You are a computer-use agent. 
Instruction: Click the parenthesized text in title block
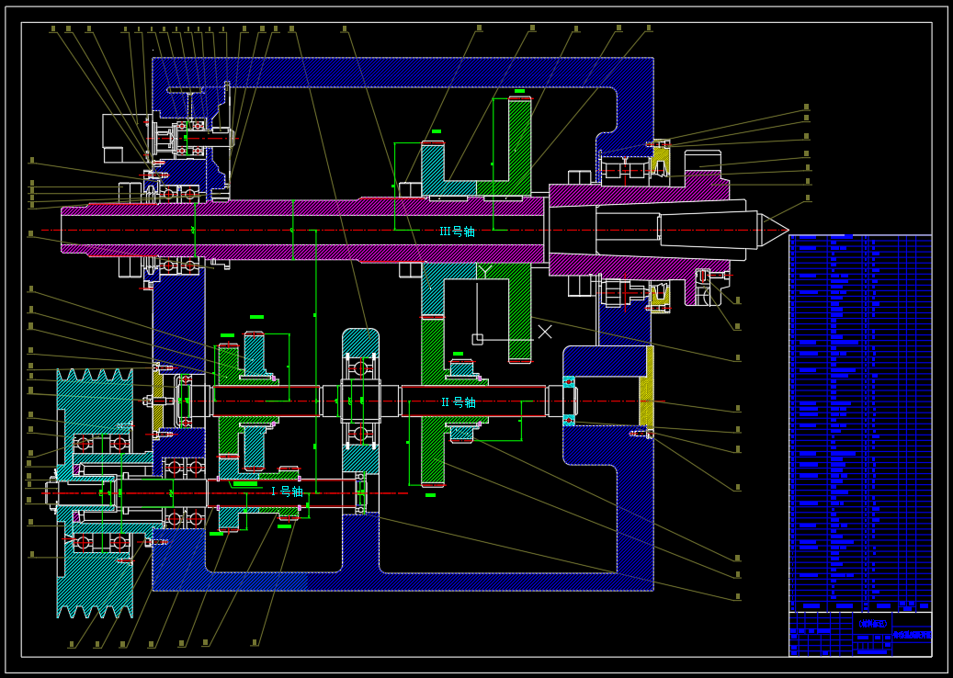click(x=873, y=623)
